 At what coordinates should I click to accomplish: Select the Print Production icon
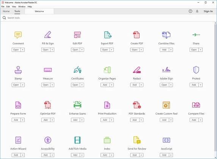(x=107, y=105)
